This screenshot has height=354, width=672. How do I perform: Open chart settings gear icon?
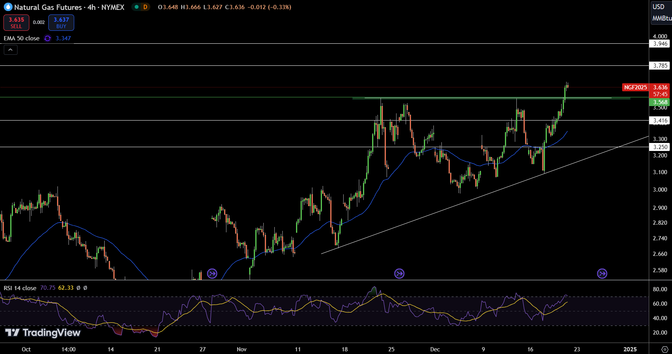665,349
